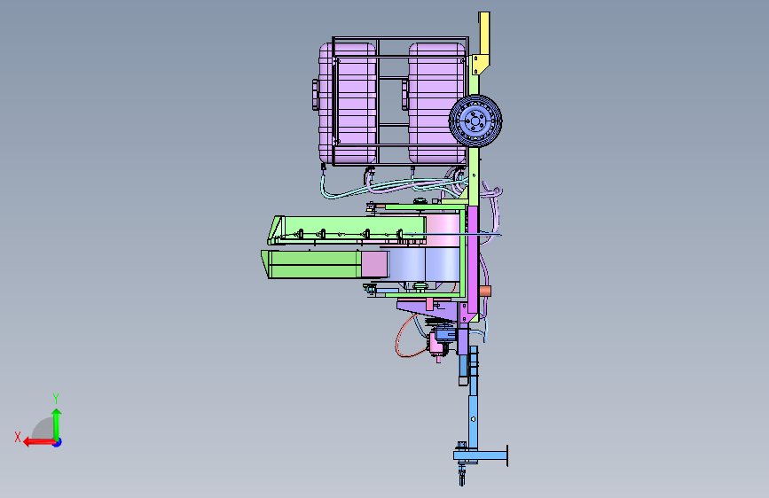Select the upper green chute with brackets
Image resolution: width=769 pixels, height=498 pixels.
pos(346,230)
